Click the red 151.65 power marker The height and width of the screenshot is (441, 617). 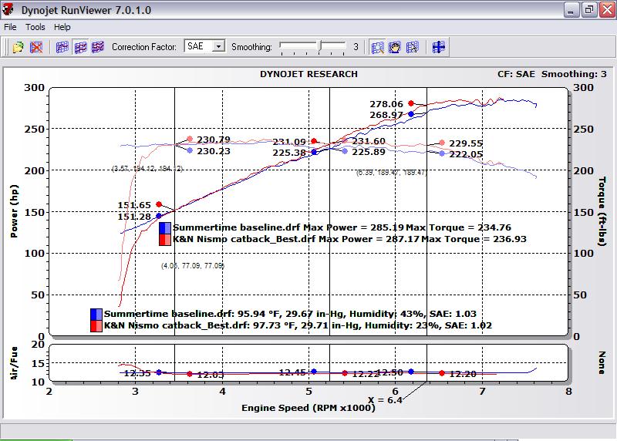pos(159,204)
